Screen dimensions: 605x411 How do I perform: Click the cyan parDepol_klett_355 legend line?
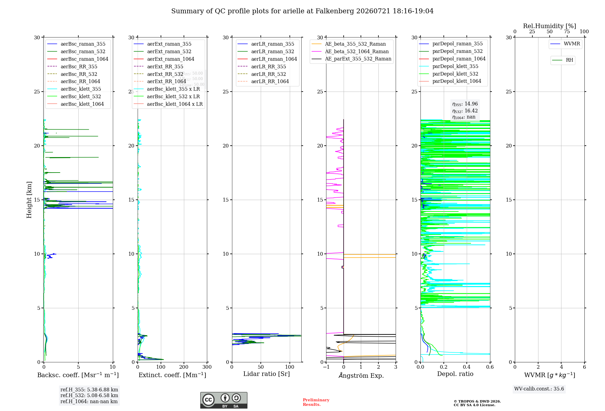(424, 66)
